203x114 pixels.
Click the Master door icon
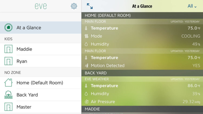click(8, 107)
